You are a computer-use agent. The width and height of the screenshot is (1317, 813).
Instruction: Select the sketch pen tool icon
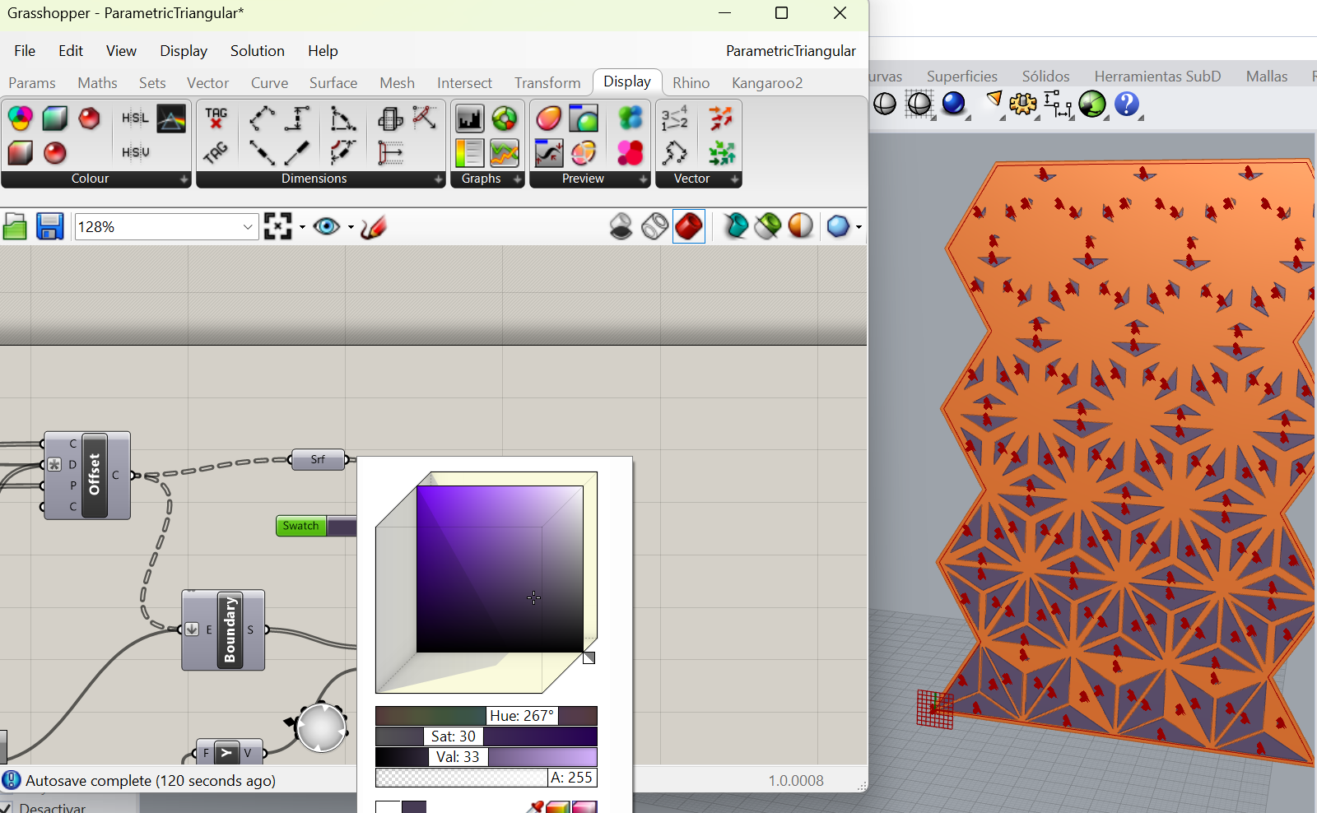point(374,226)
